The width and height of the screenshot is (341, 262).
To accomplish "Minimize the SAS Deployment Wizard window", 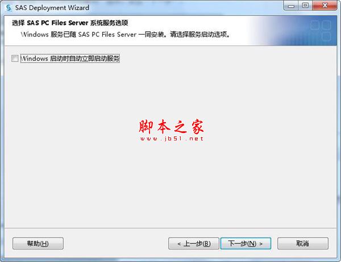I will [x=291, y=6].
